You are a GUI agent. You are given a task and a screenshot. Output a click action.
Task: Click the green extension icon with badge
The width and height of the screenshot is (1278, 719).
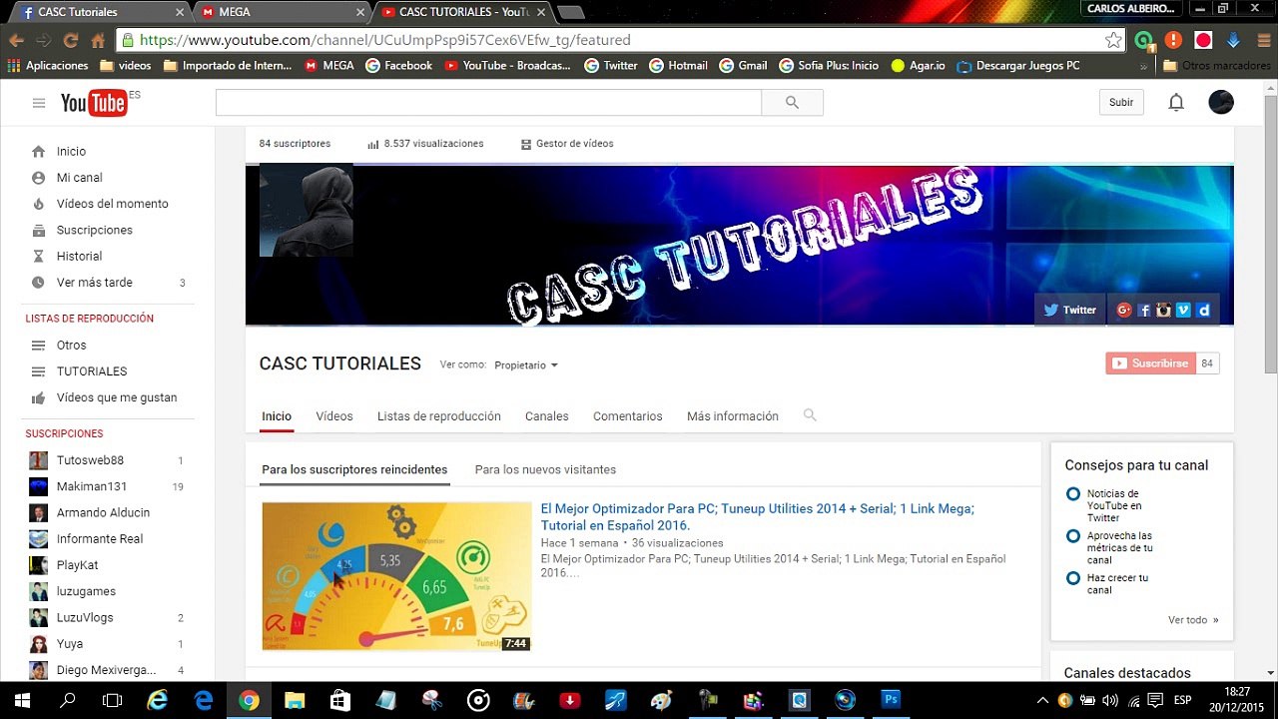(1144, 41)
